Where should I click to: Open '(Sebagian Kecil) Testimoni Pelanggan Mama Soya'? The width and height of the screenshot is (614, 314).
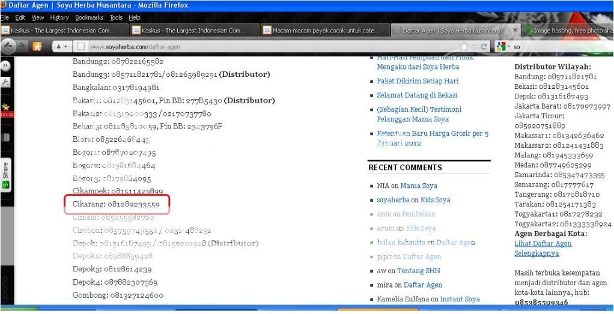point(419,114)
